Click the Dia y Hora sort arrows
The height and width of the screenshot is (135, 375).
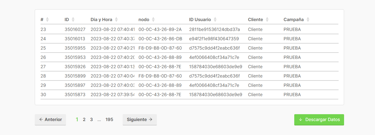[x=116, y=20]
